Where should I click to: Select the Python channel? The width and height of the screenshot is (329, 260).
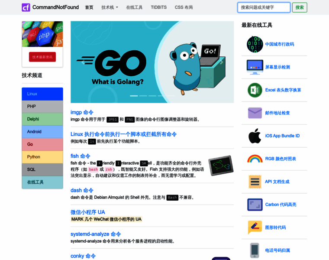click(x=42, y=157)
